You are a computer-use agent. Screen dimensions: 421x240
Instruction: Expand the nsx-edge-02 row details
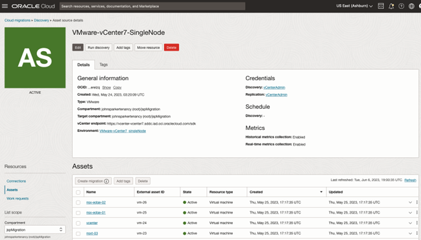tap(410, 202)
